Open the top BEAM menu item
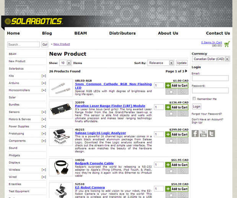The image size is (237, 198). click(x=81, y=33)
